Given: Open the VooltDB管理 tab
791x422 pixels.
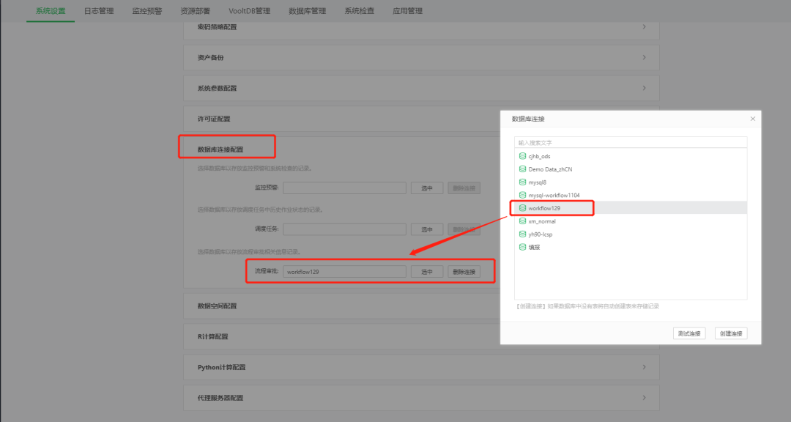Looking at the screenshot, I should click(249, 10).
